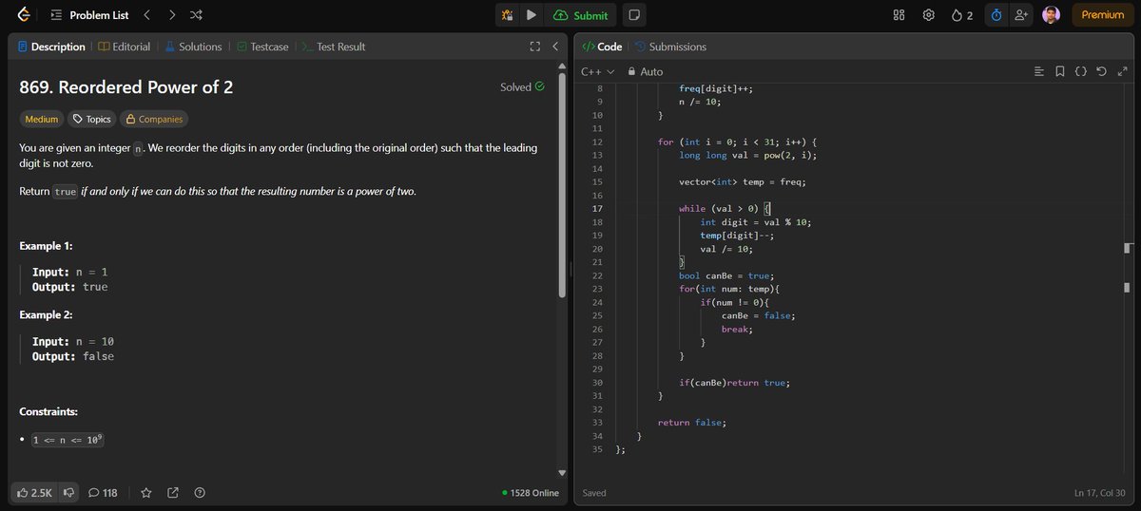Start the stopwatch timer icon
Screen dimensions: 1141x511
point(996,15)
